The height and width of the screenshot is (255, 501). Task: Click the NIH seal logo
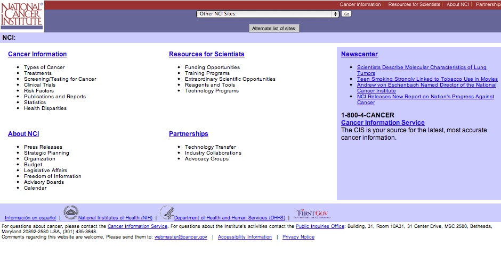point(71,212)
